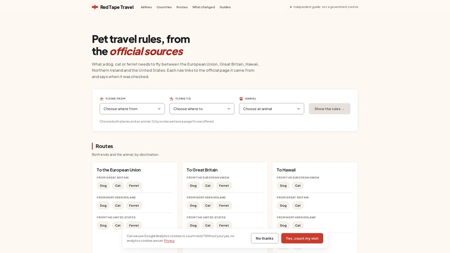This screenshot has width=450, height=253.
Task: Click the Red Tape Travel brand name
Action: 117,7
